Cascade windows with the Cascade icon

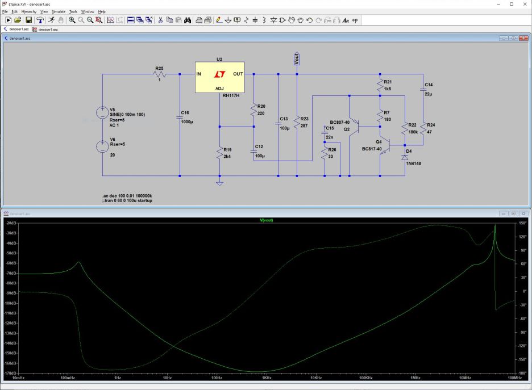click(140, 20)
